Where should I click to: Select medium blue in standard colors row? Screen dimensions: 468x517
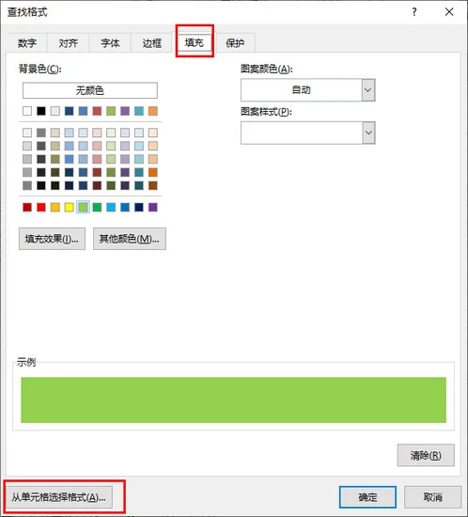pos(125,207)
